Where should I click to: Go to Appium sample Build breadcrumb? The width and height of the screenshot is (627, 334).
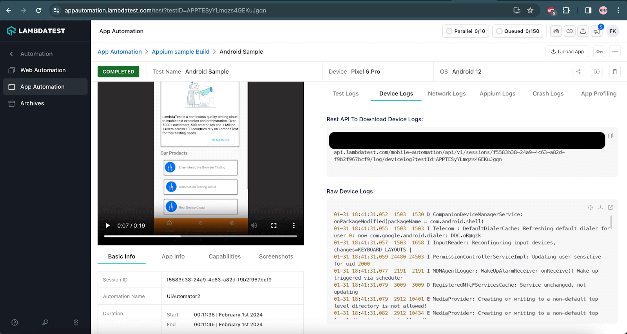[x=181, y=52]
